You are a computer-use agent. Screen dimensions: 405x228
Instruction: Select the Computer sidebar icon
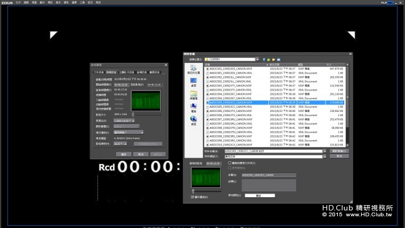[193, 107]
